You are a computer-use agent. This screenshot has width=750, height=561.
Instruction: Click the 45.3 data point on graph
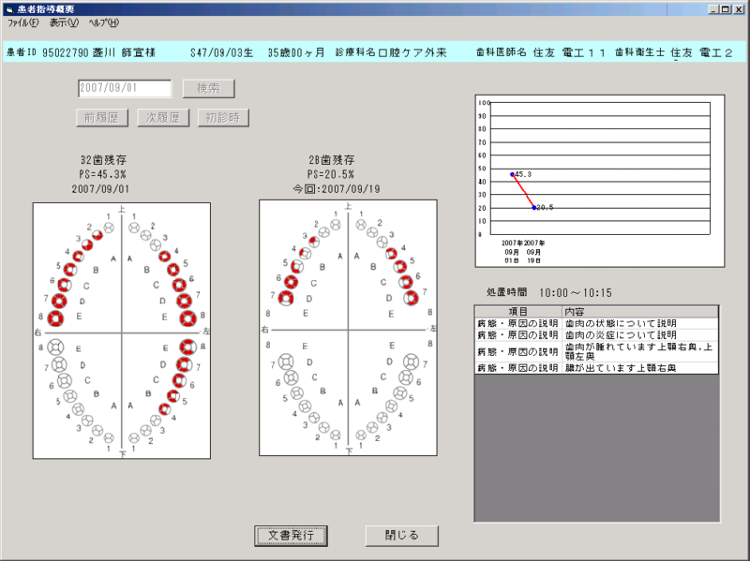point(512,174)
